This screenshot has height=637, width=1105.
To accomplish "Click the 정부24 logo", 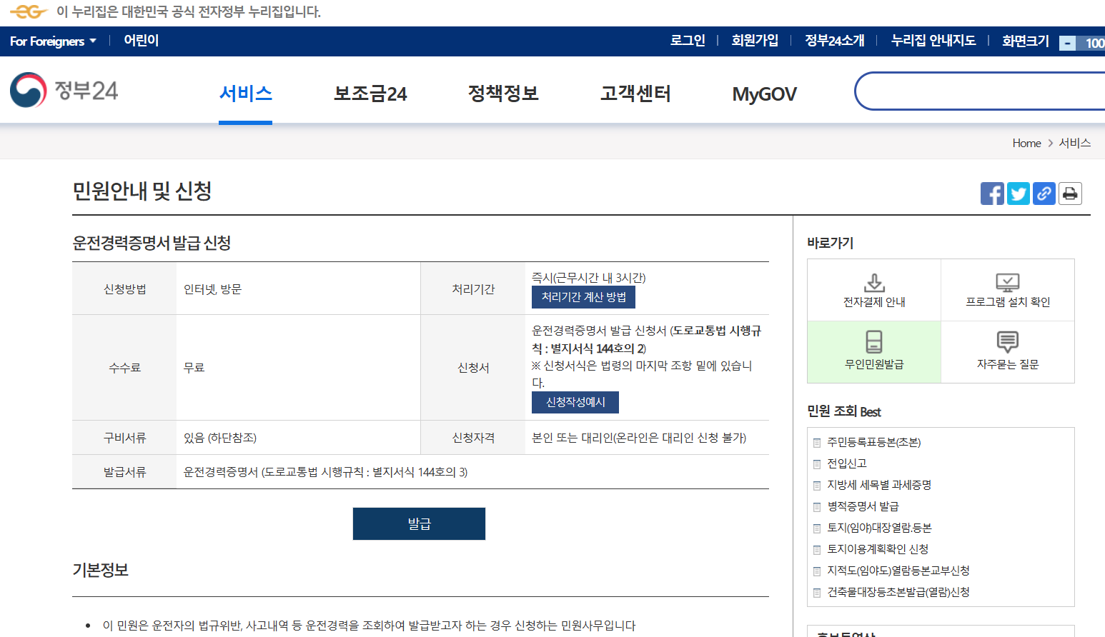I will [64, 91].
